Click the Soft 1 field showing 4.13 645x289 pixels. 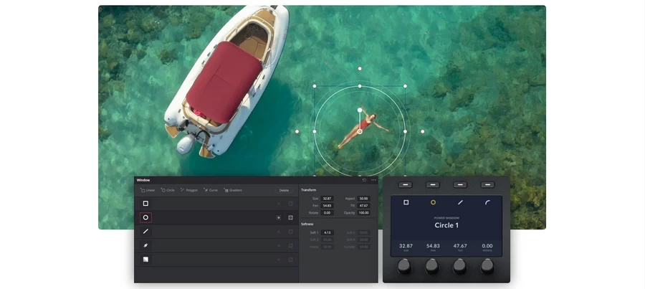pyautogui.click(x=327, y=232)
